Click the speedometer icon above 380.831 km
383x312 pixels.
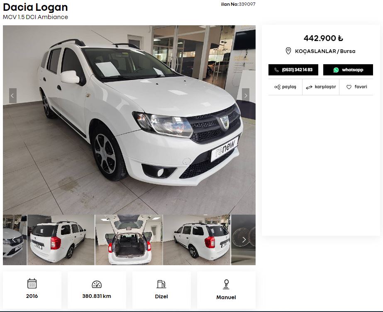pos(97,284)
